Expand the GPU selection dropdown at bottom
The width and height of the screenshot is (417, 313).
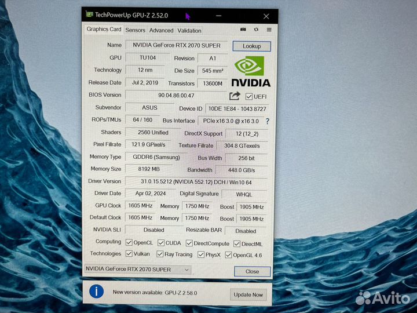[x=137, y=270]
